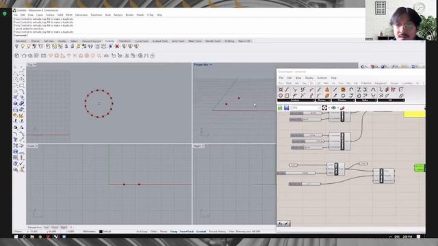The height and width of the screenshot is (246, 438).
Task: Toggle SmartTrack in Rhino status bar
Action: tap(187, 232)
